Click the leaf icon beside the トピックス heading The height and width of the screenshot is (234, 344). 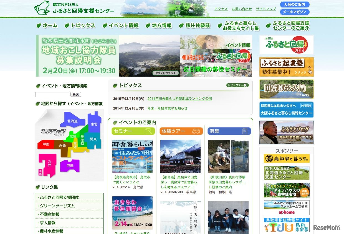115,85
